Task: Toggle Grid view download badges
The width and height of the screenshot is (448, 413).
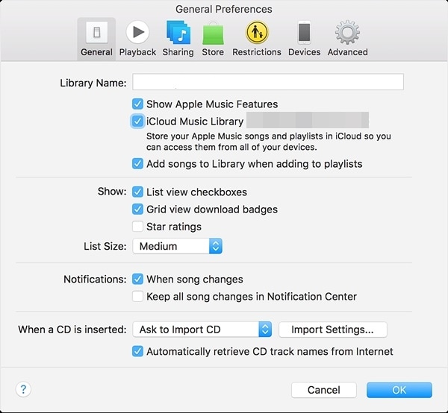Action: point(137,209)
